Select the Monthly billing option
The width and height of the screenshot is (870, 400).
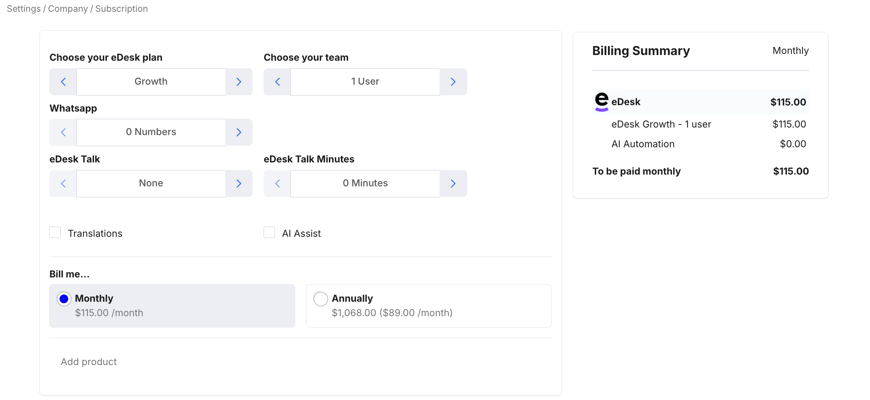pos(64,299)
